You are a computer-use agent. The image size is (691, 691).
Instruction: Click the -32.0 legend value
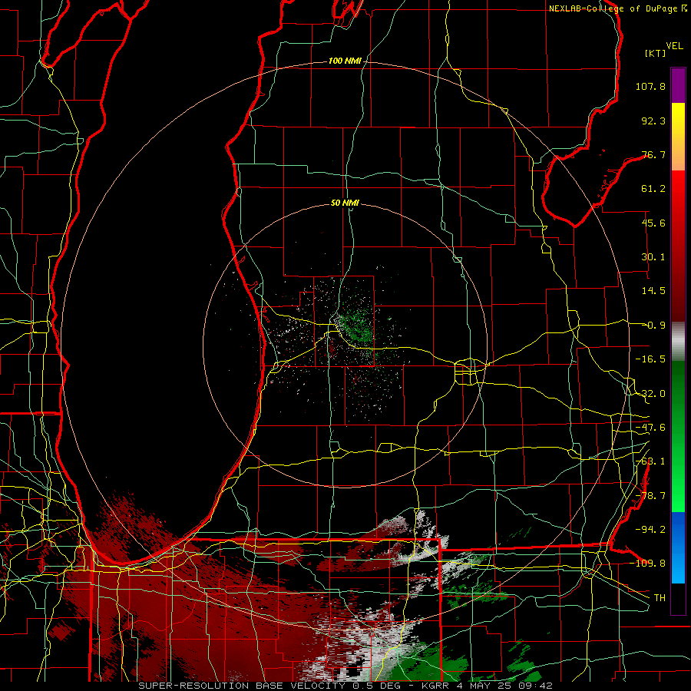(x=650, y=394)
